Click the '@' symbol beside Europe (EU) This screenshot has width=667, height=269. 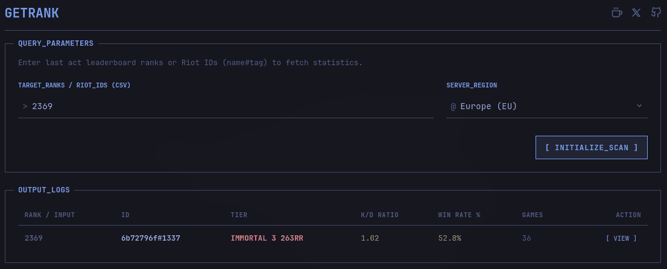click(x=453, y=106)
